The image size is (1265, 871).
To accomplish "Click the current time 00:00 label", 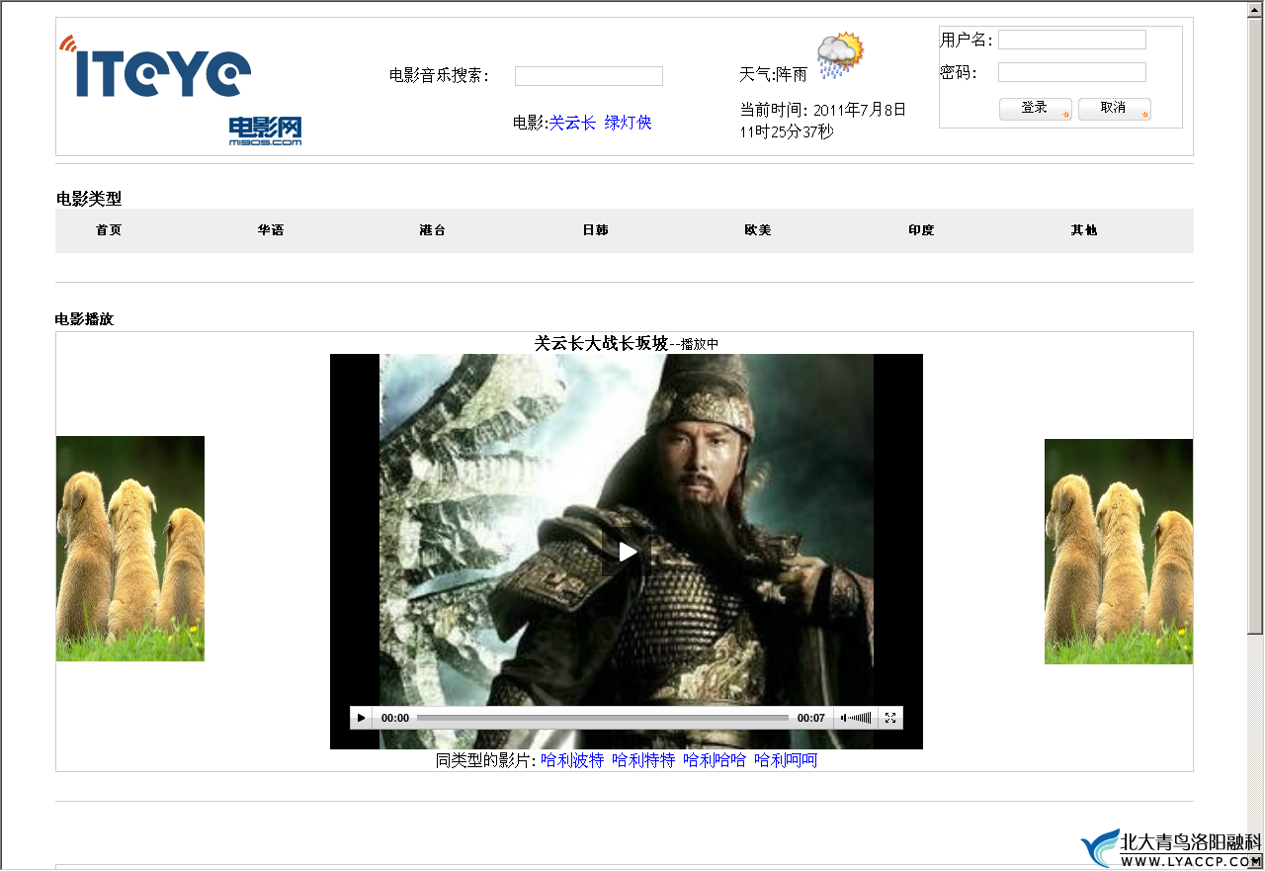I will point(395,718).
